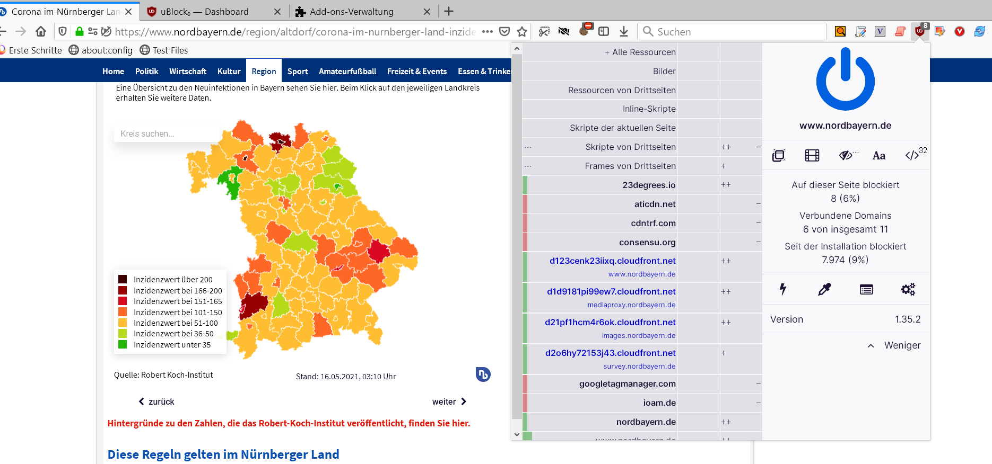Open the about:config bookmark
Screen dimensions: 992x464
pyautogui.click(x=101, y=50)
